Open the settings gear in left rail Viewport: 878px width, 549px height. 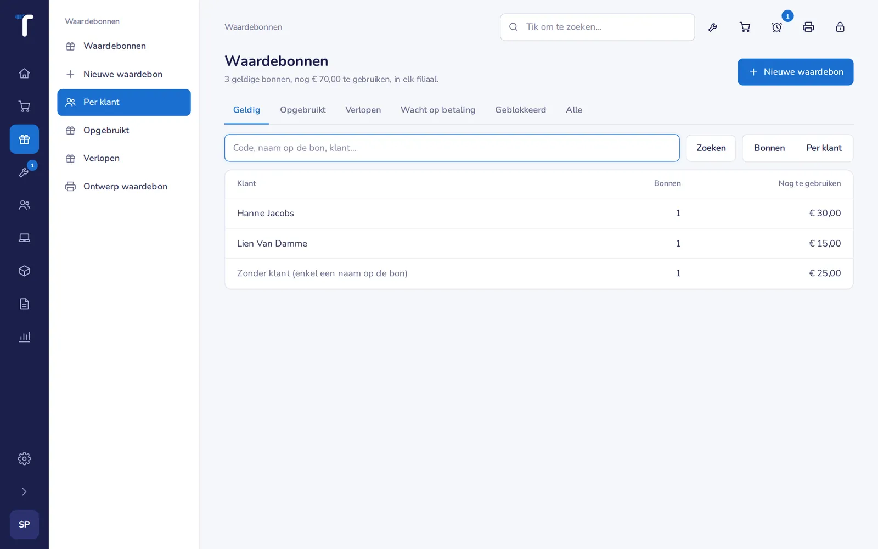coord(24,458)
